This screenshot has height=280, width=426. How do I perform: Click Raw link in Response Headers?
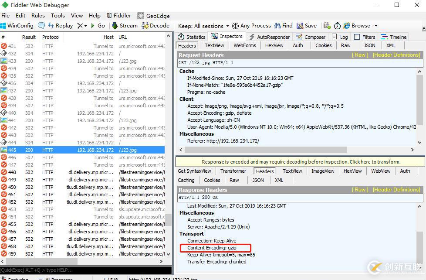tap(360, 189)
